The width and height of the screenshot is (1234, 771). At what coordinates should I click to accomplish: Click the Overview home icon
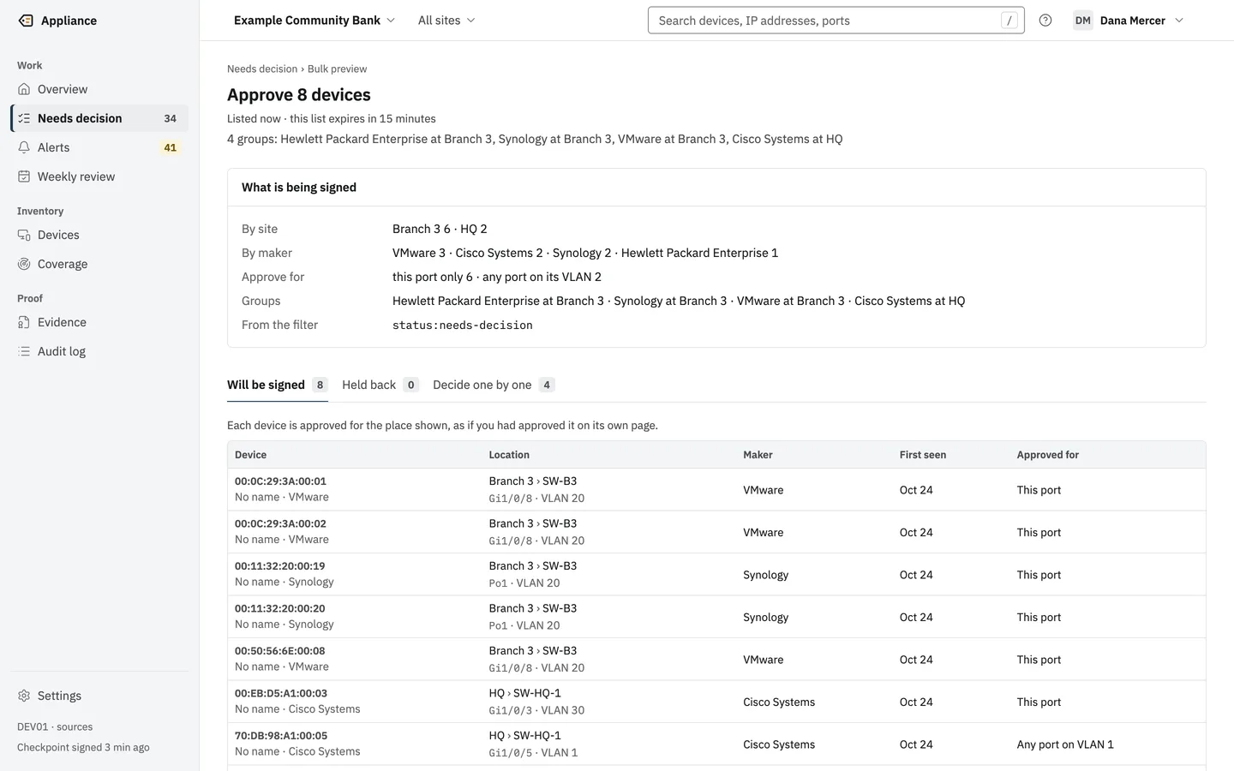click(24, 89)
